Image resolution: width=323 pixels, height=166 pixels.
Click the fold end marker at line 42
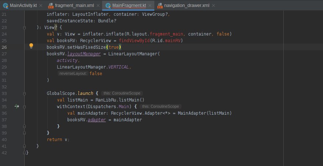pyautogui.click(x=24, y=153)
